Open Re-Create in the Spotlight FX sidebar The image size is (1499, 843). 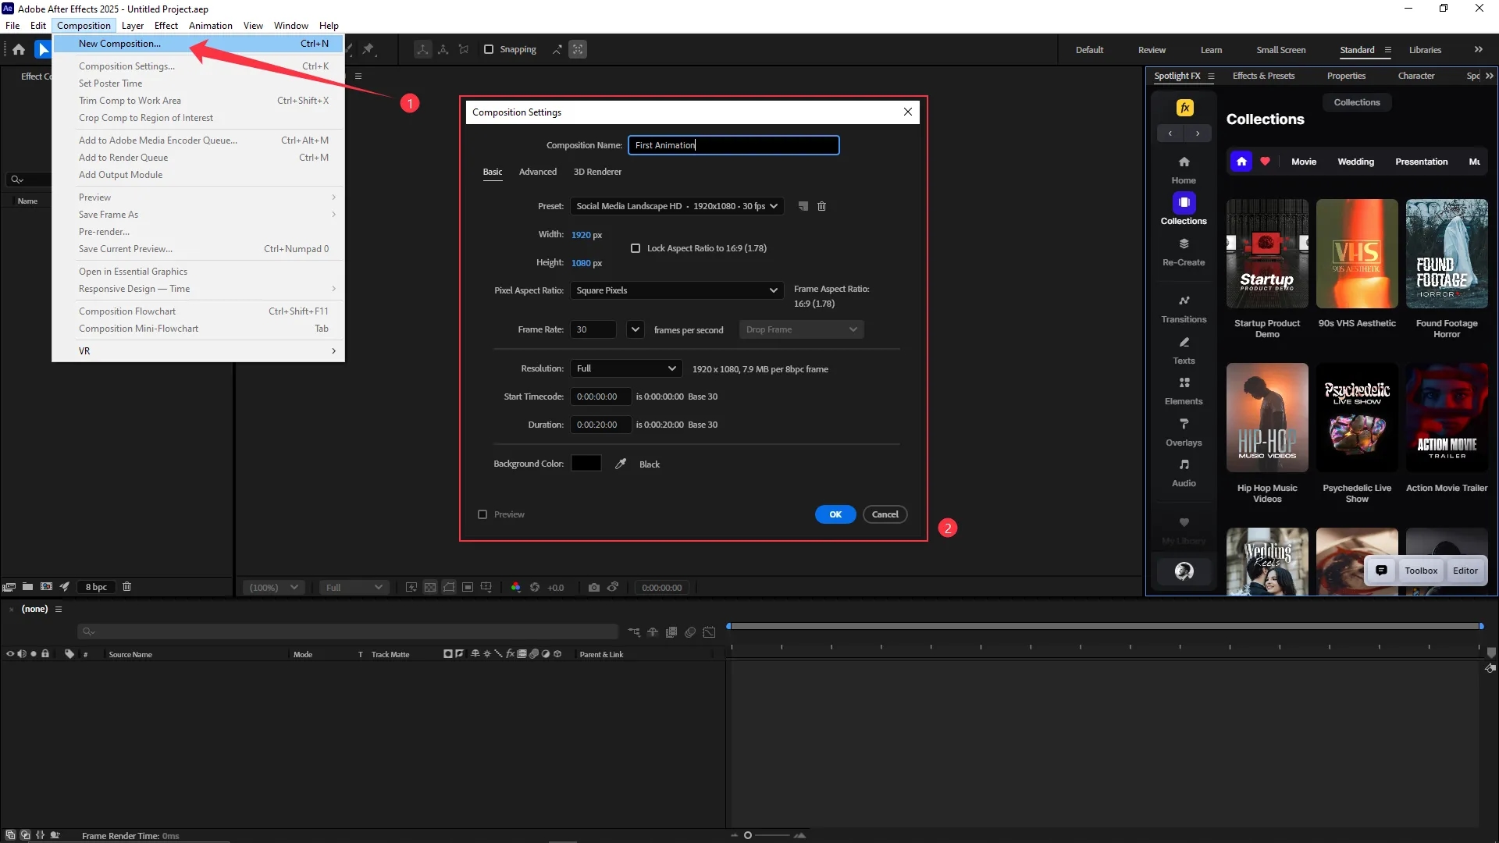[1184, 251]
